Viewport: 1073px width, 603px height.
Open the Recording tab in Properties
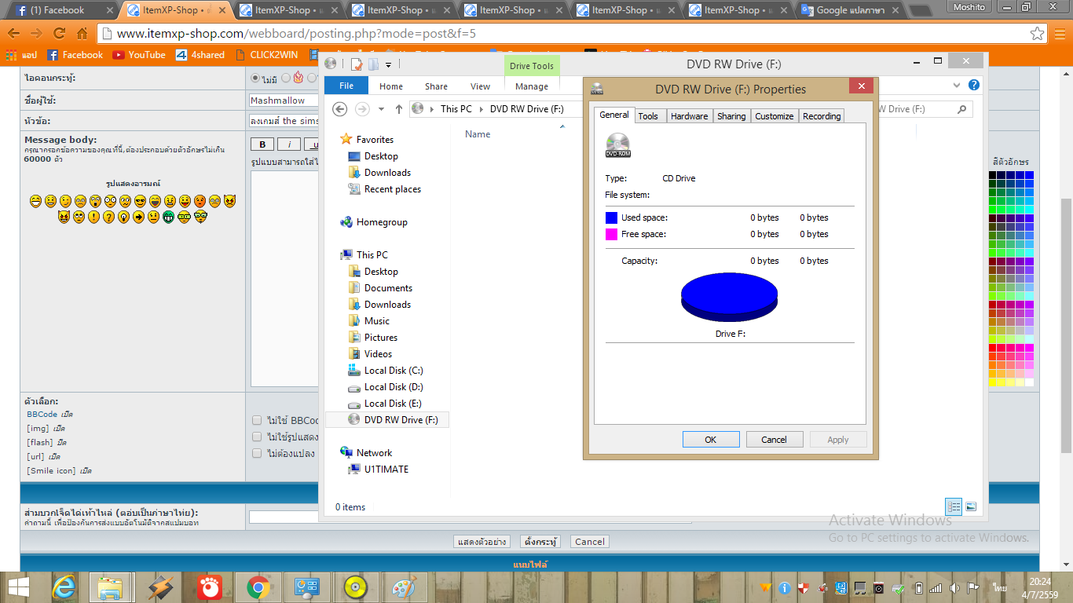pyautogui.click(x=822, y=116)
